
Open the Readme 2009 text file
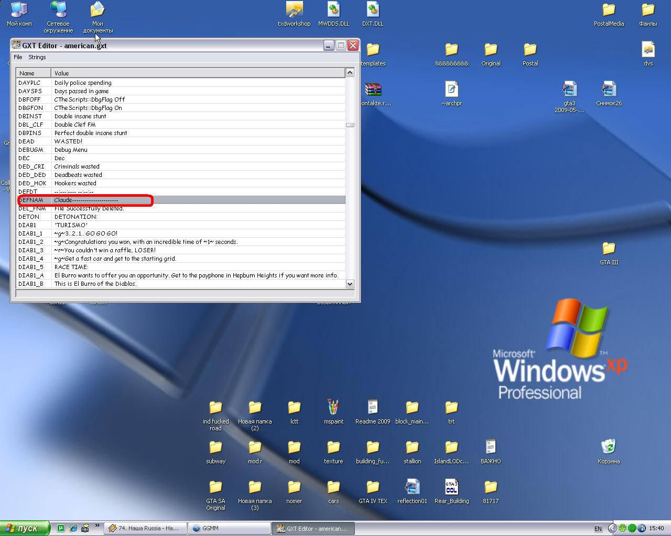click(x=373, y=408)
